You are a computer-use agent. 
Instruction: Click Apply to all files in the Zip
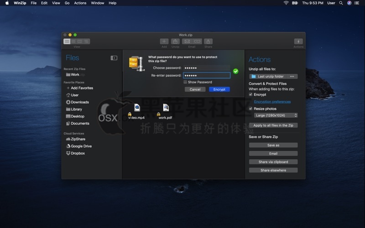[273, 125]
